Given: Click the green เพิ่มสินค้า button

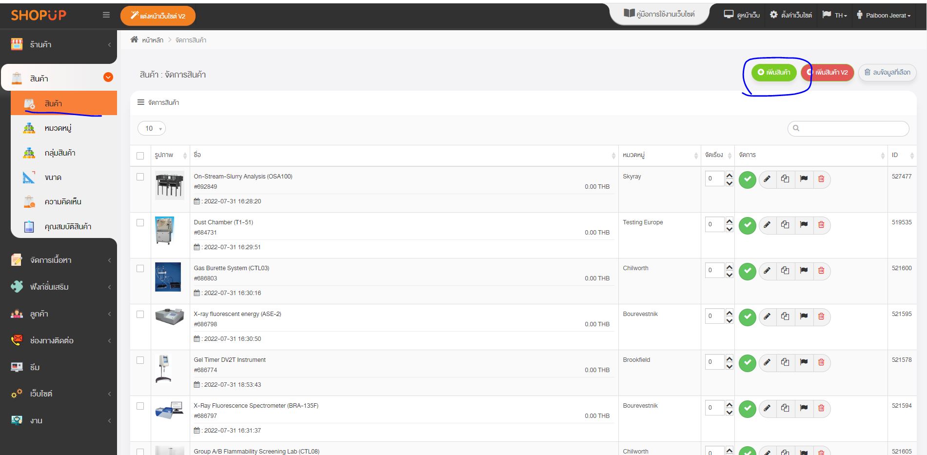Looking at the screenshot, I should [774, 72].
